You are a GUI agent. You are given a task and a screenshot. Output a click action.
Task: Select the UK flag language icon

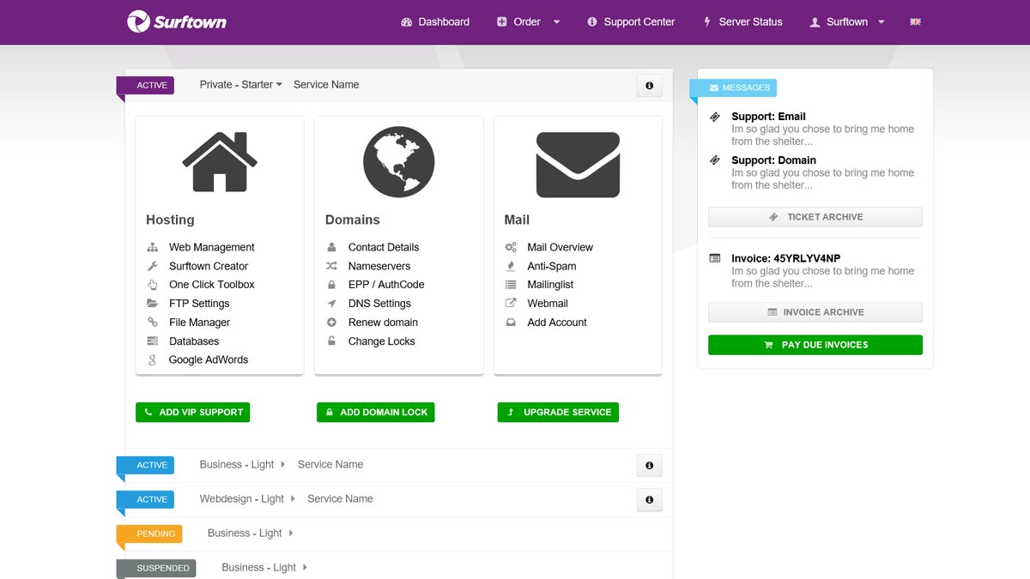tap(915, 22)
